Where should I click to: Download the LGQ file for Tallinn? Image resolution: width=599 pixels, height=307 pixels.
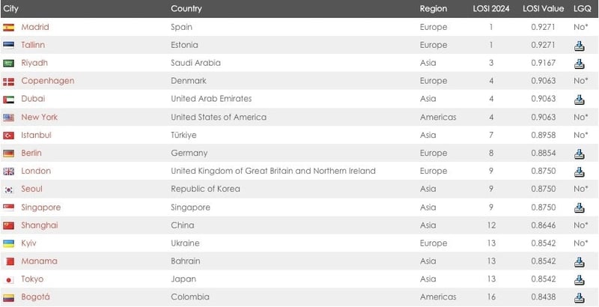(x=579, y=45)
